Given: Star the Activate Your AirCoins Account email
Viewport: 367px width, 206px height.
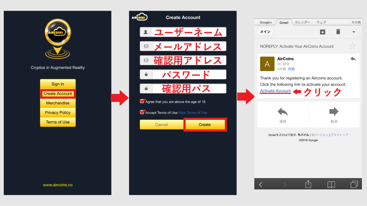Looking at the screenshot, I should click(x=352, y=46).
